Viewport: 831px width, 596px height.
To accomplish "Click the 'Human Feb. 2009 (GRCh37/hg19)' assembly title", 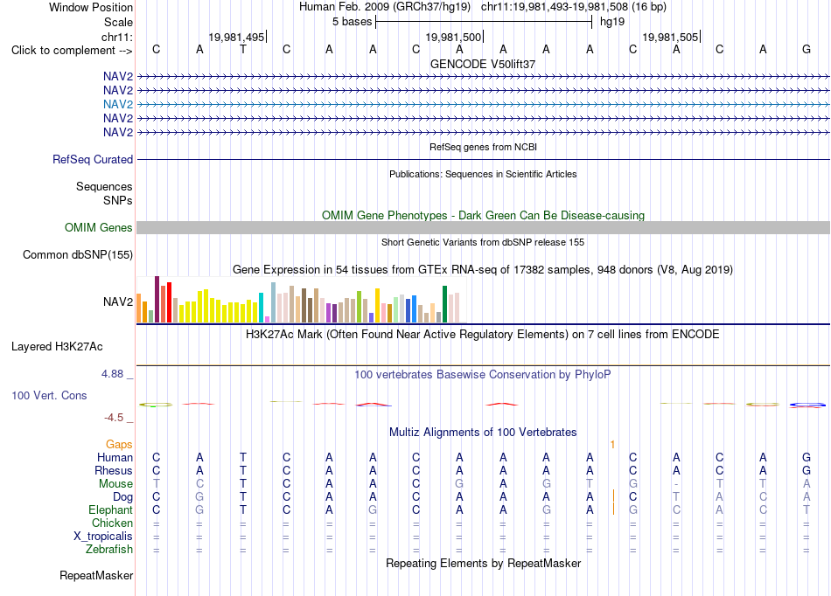I will coord(385,7).
